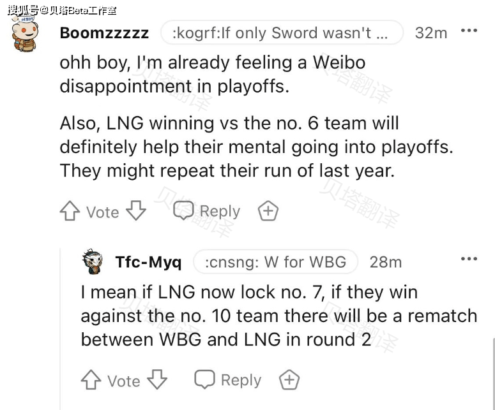Give an award to Boomzzzzz's comment
Image resolution: width=495 pixels, height=410 pixels.
click(x=268, y=210)
